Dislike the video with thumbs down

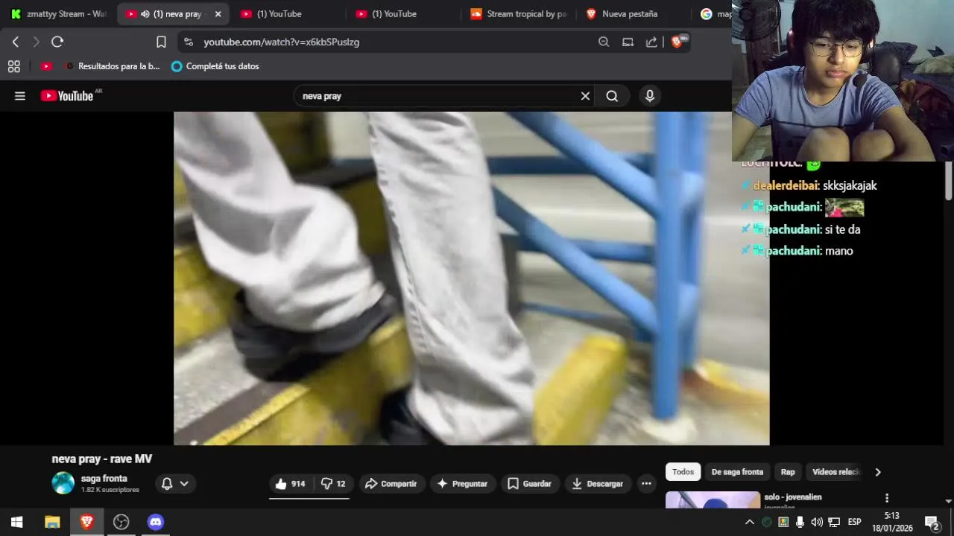tap(333, 484)
